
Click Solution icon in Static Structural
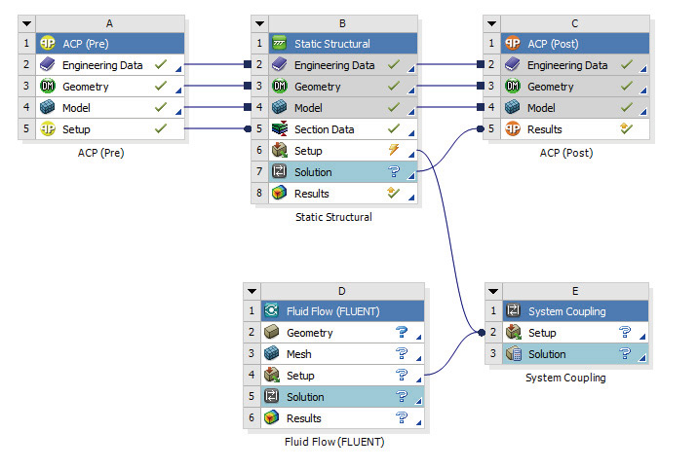click(280, 171)
